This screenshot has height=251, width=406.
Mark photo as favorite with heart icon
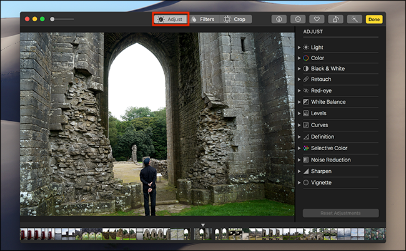pyautogui.click(x=317, y=19)
